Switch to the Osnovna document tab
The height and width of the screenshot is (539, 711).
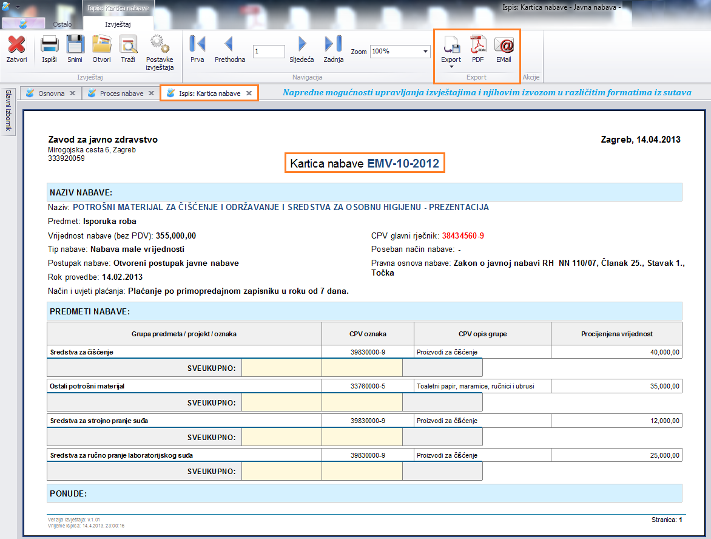[51, 93]
